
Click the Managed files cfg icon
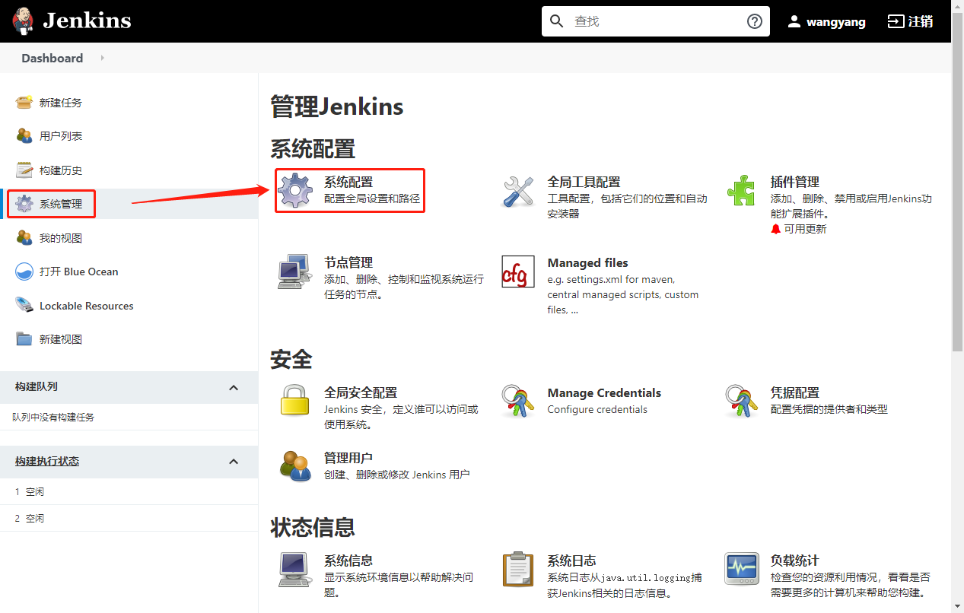[x=518, y=272]
